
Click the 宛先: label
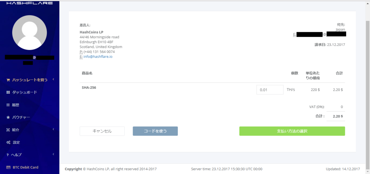[341, 25]
